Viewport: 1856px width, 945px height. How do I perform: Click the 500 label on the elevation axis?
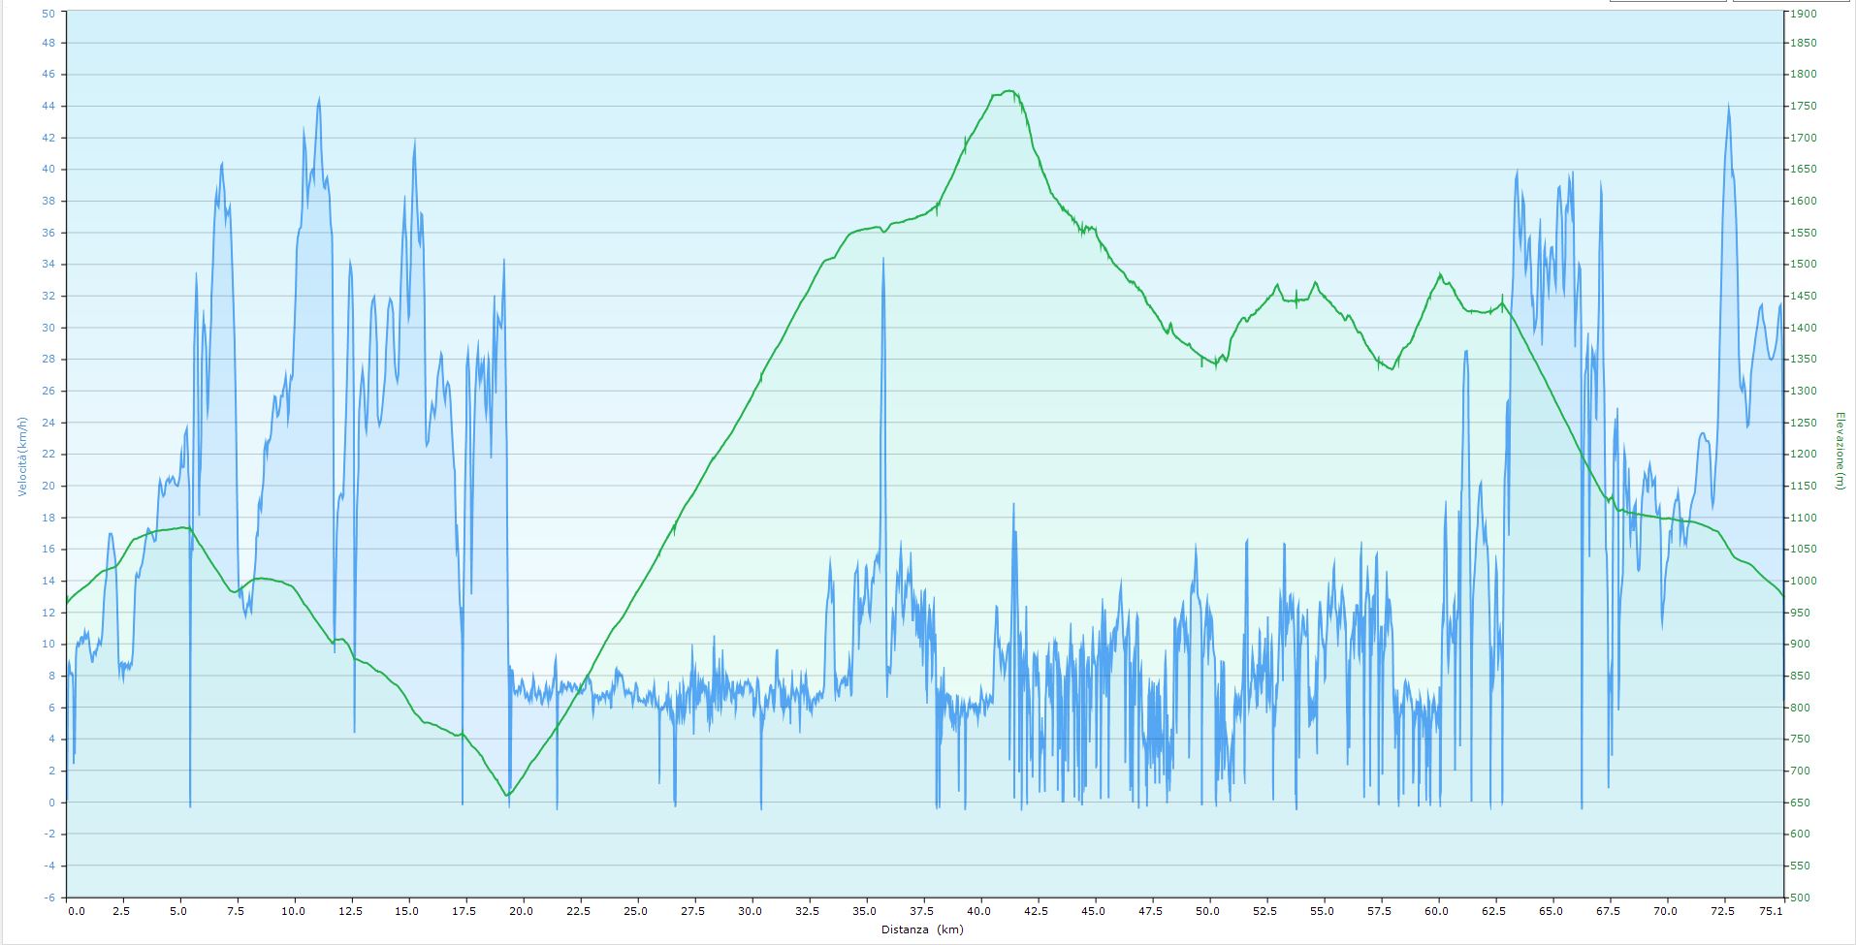click(1802, 898)
